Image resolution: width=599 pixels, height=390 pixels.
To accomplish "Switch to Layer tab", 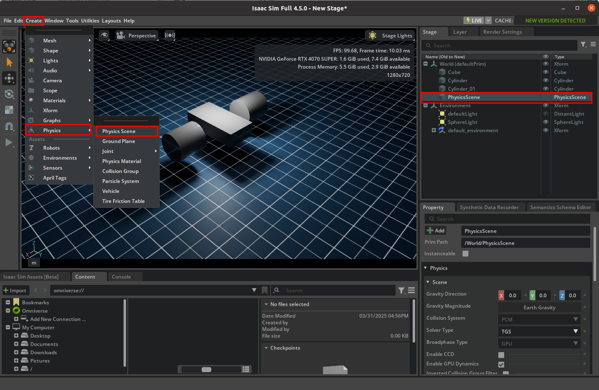I will point(460,32).
